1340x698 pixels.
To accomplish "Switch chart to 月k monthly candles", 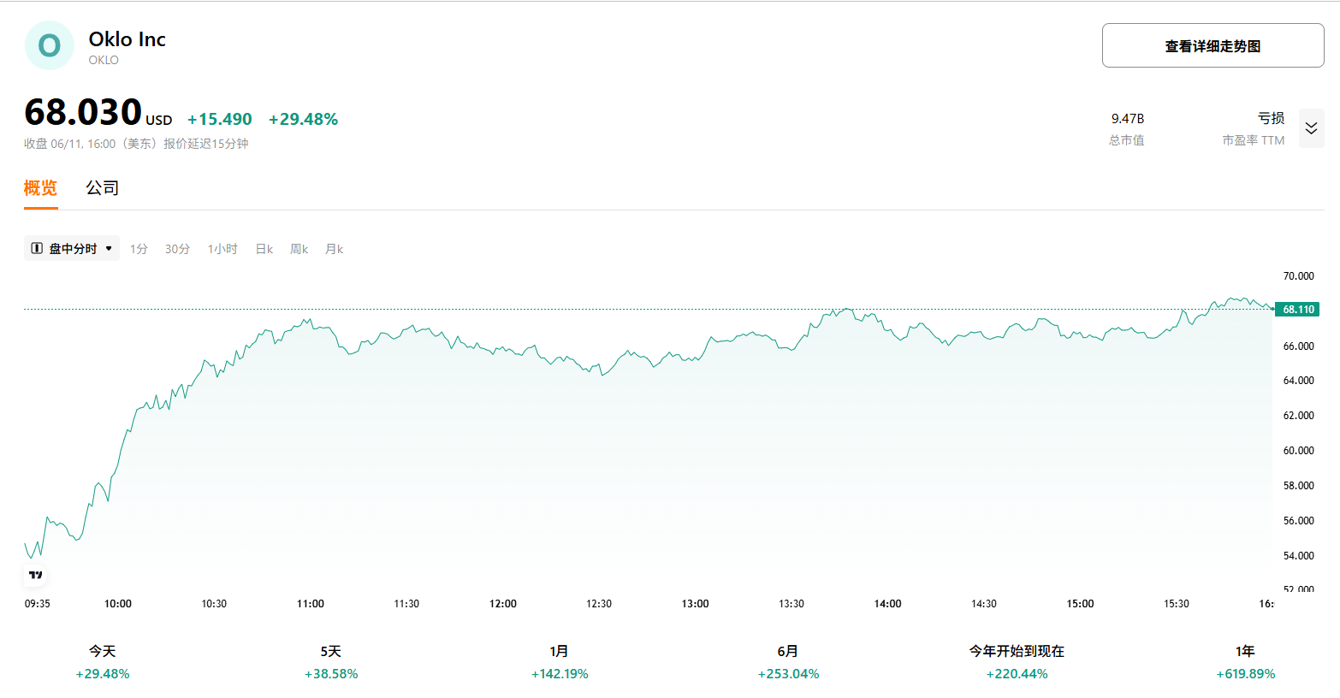I will click(334, 249).
